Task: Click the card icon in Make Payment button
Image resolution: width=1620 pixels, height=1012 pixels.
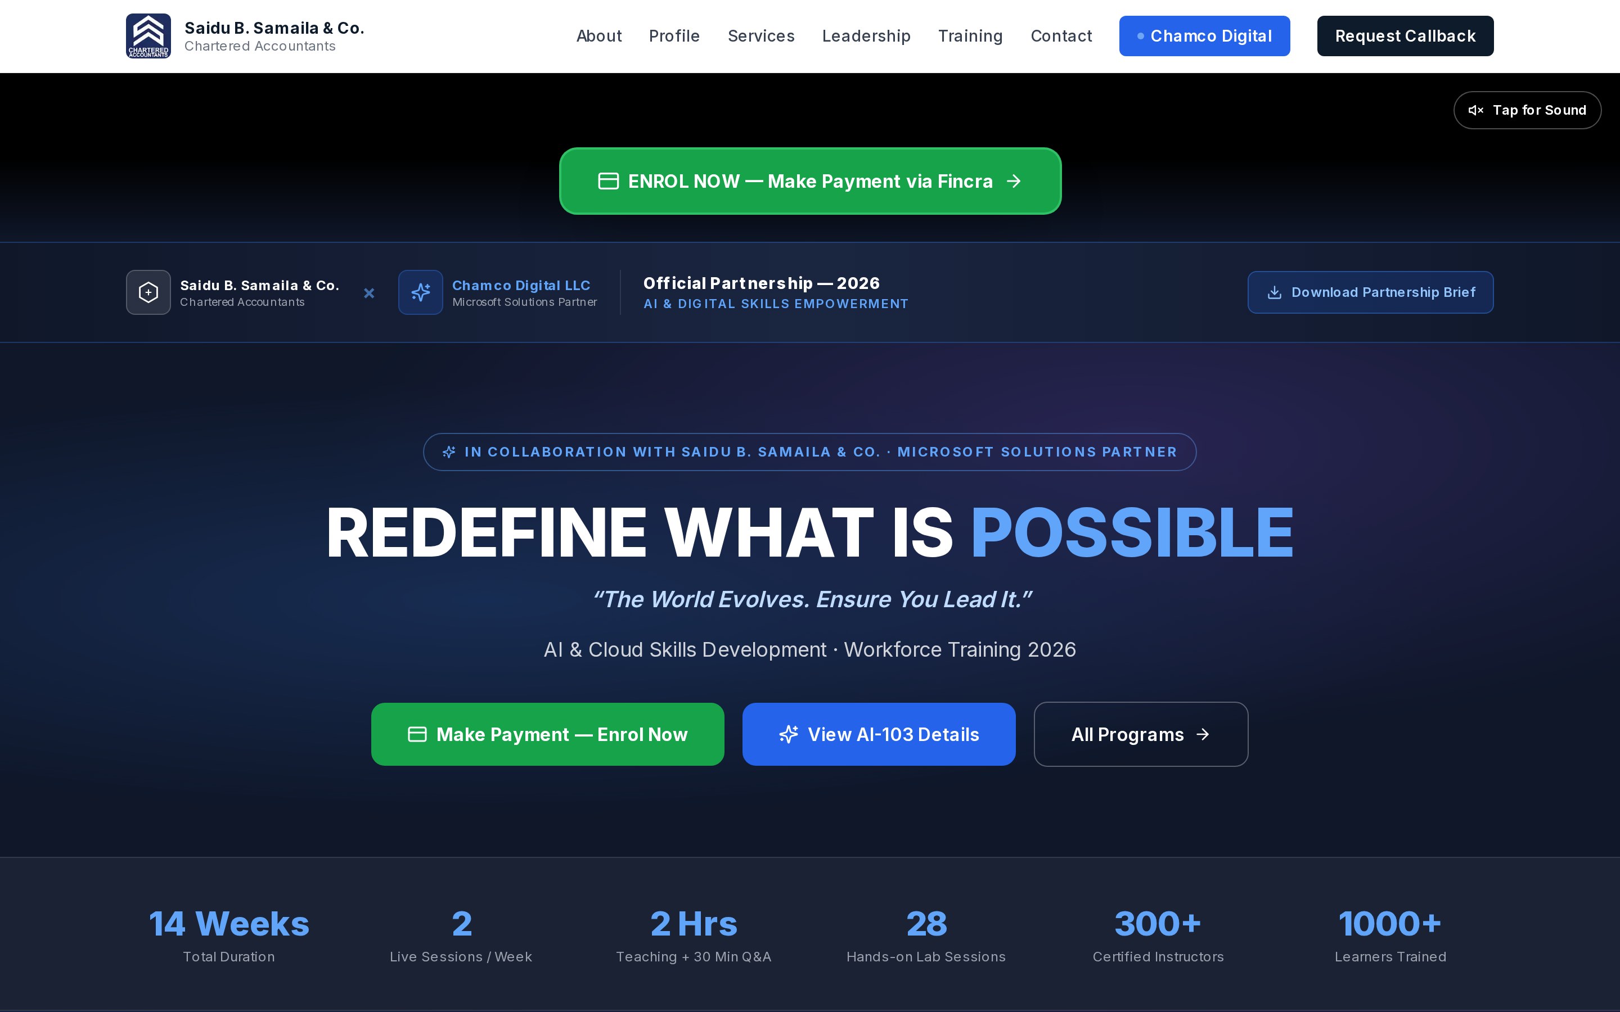Action: (x=417, y=734)
